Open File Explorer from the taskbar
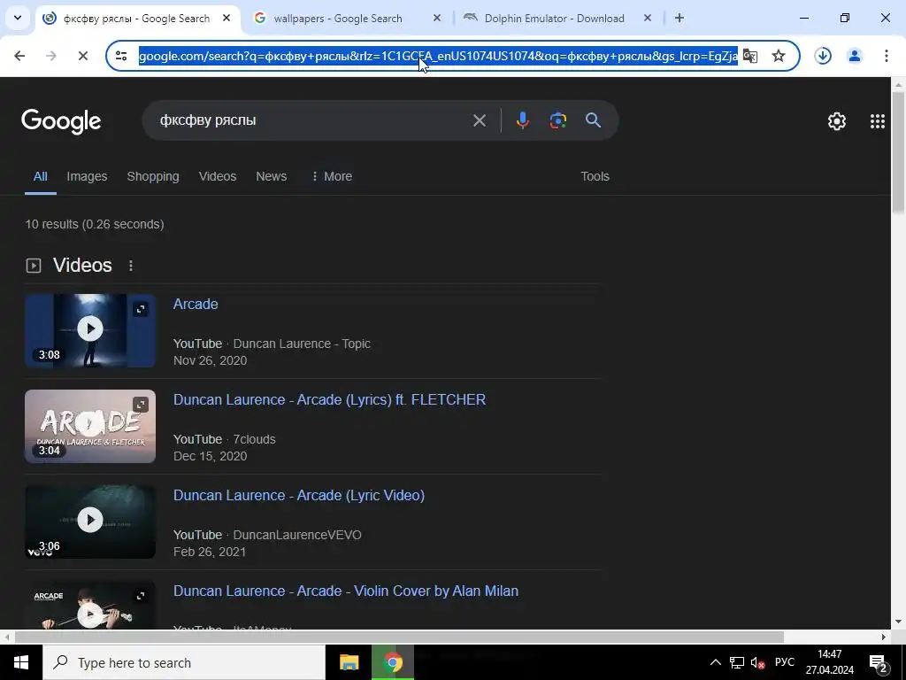The height and width of the screenshot is (680, 906). pos(349,662)
